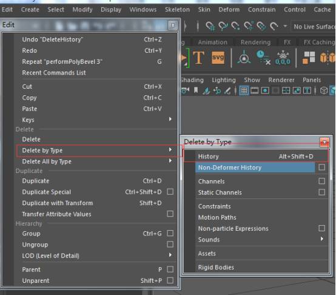Click the Freeze Transformations 0,0,0 icon
This screenshot has width=336, height=295.
[x=283, y=58]
